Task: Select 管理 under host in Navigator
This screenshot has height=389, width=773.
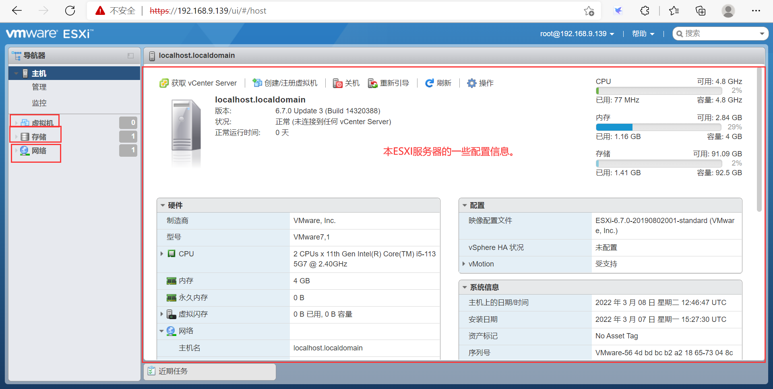Action: click(x=39, y=87)
